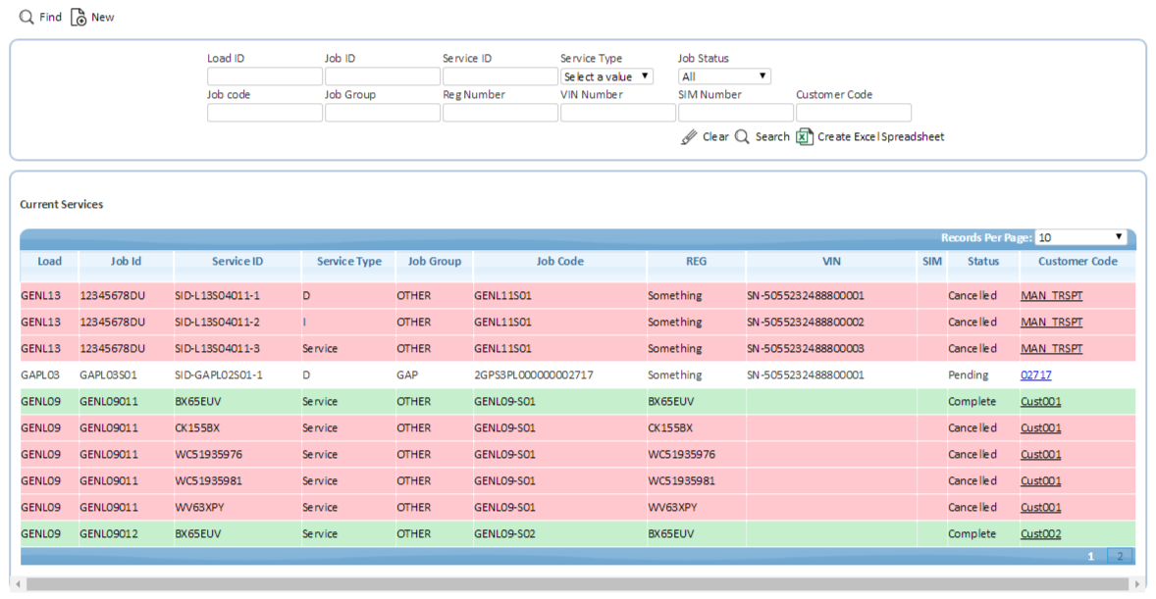Click inside the SIM Number field
Screen dimensions: 1156x599
point(736,113)
